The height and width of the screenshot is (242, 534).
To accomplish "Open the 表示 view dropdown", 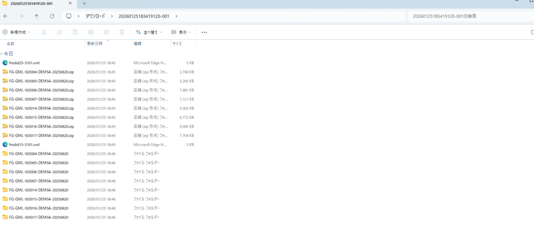I will point(181,32).
